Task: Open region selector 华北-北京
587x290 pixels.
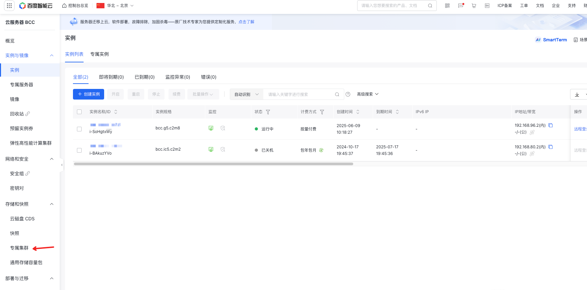Action: coord(115,6)
